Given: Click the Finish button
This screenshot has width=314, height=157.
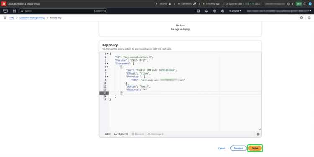Looking at the screenshot, I should pos(255,148).
